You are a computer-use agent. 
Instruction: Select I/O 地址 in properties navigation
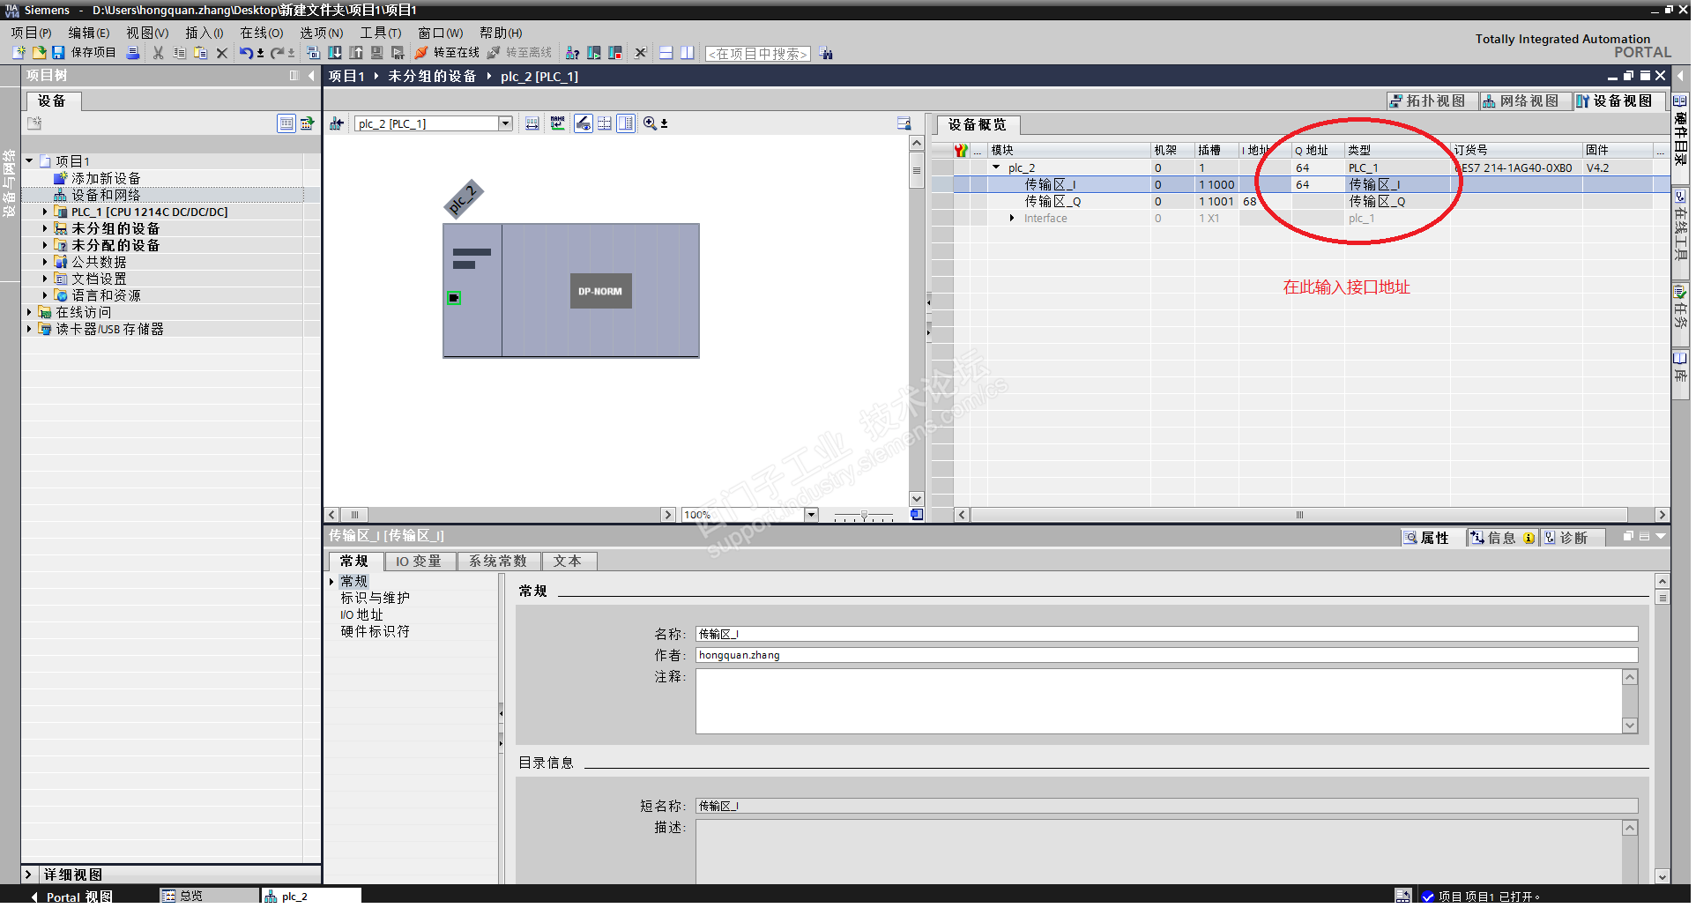[x=361, y=614]
